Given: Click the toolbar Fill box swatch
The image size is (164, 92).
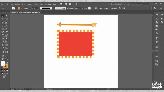Looking at the screenshot, I should click(x=3, y=63).
